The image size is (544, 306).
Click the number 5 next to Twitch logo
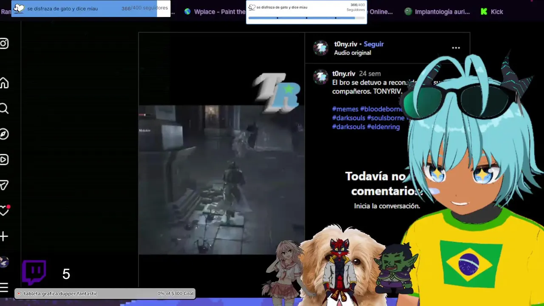point(66,274)
